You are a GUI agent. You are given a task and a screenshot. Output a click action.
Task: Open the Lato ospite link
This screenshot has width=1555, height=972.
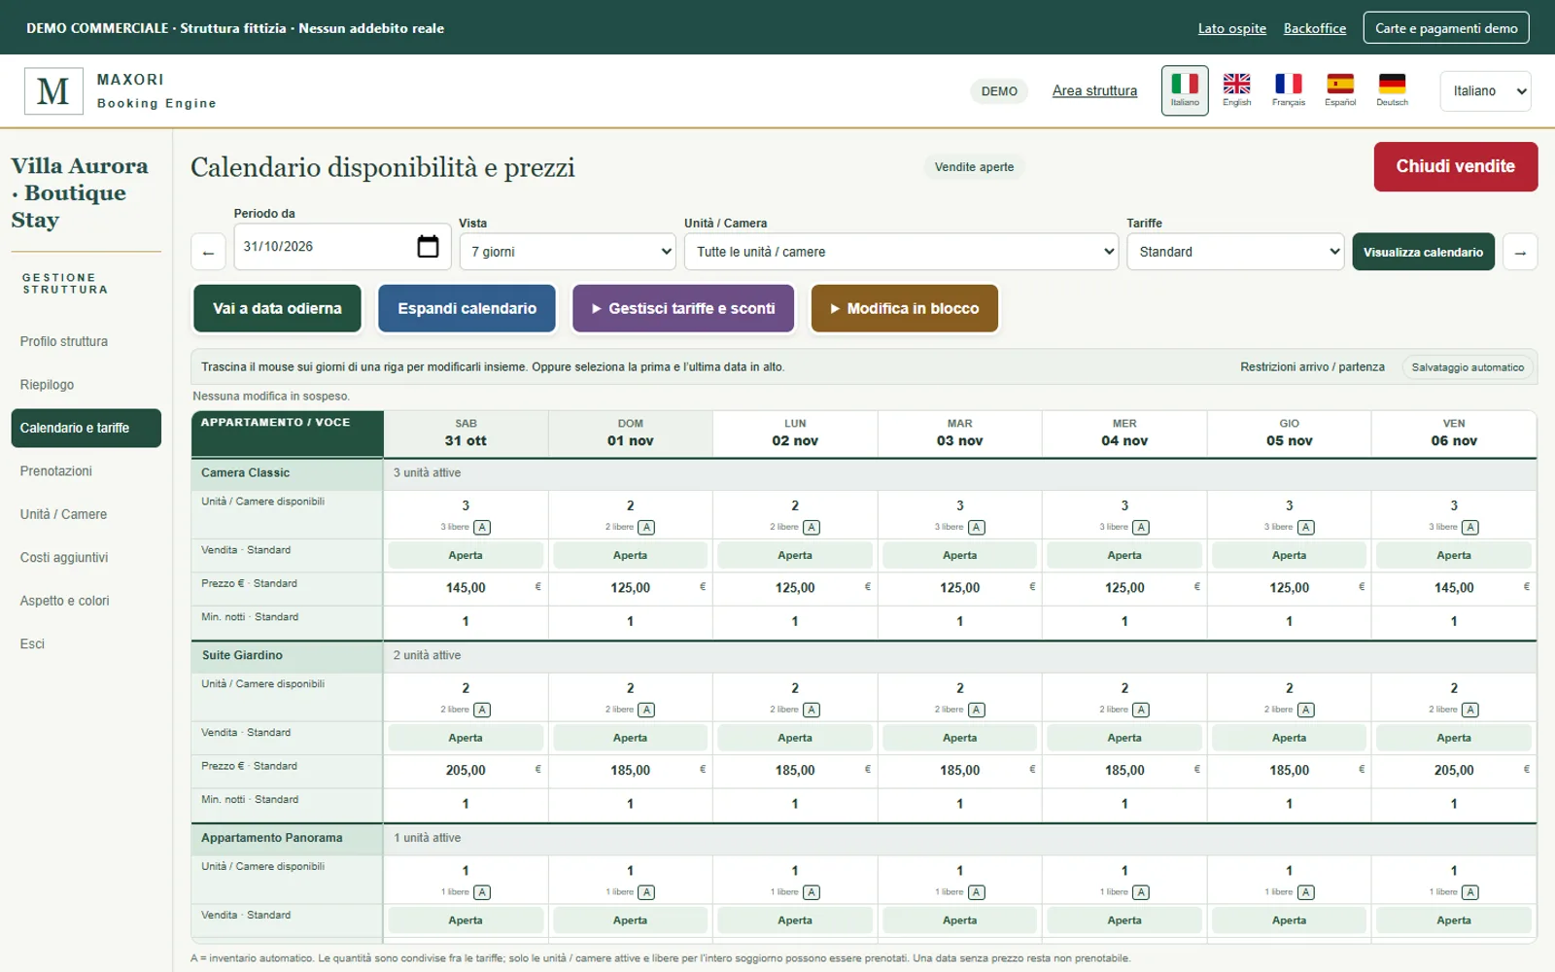tap(1231, 28)
